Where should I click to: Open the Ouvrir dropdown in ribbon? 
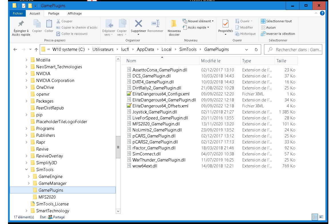(244, 21)
